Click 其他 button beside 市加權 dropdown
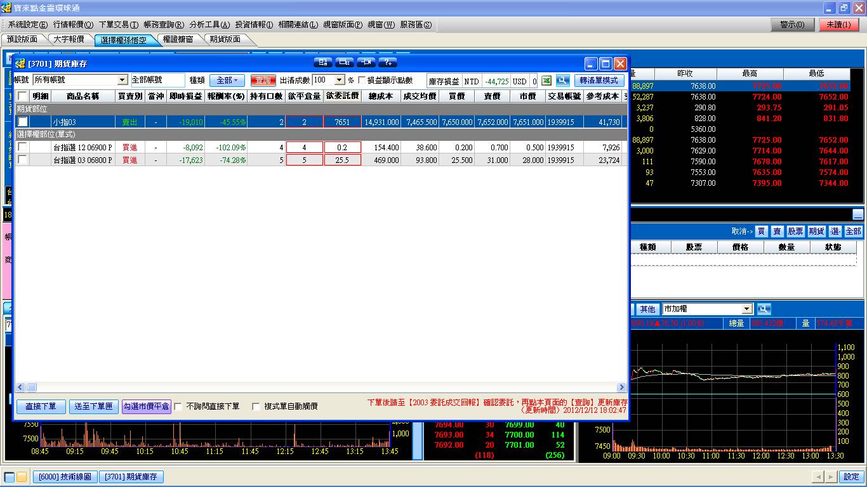This screenshot has width=867, height=487. point(647,309)
